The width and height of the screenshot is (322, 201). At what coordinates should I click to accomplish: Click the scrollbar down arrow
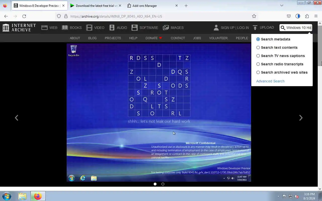[x=320, y=189]
